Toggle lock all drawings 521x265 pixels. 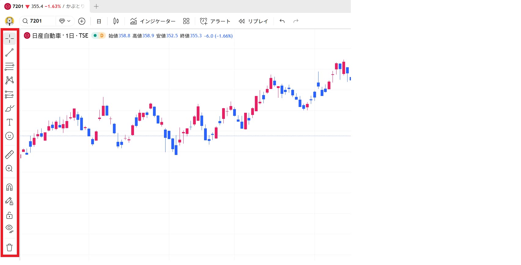click(x=9, y=215)
